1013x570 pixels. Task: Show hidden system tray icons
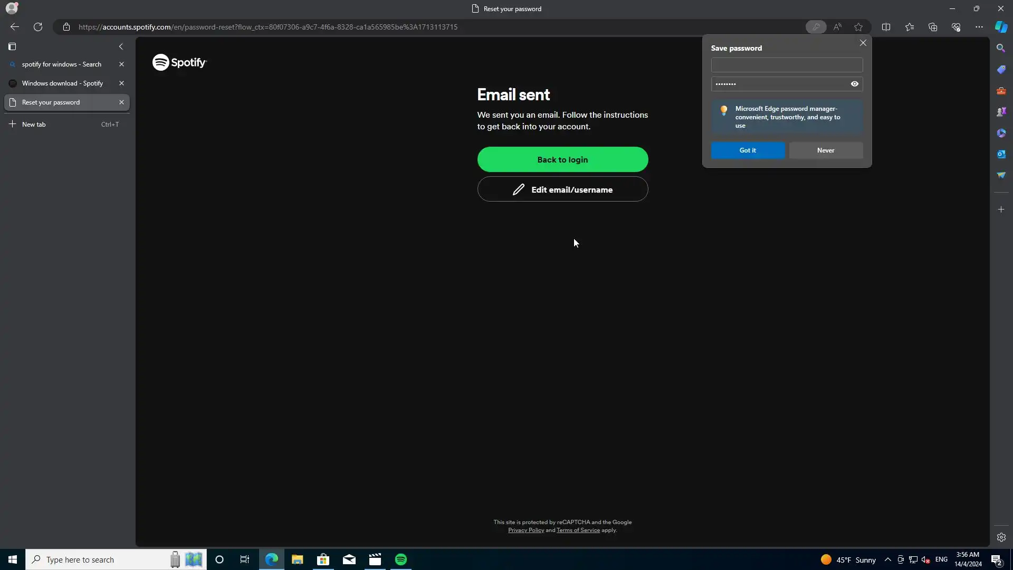887,559
